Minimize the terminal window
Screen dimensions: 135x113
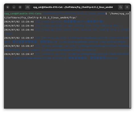[x=14, y=7]
